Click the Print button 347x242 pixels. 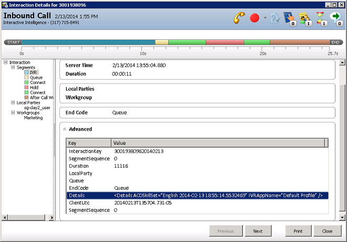tap(298, 231)
